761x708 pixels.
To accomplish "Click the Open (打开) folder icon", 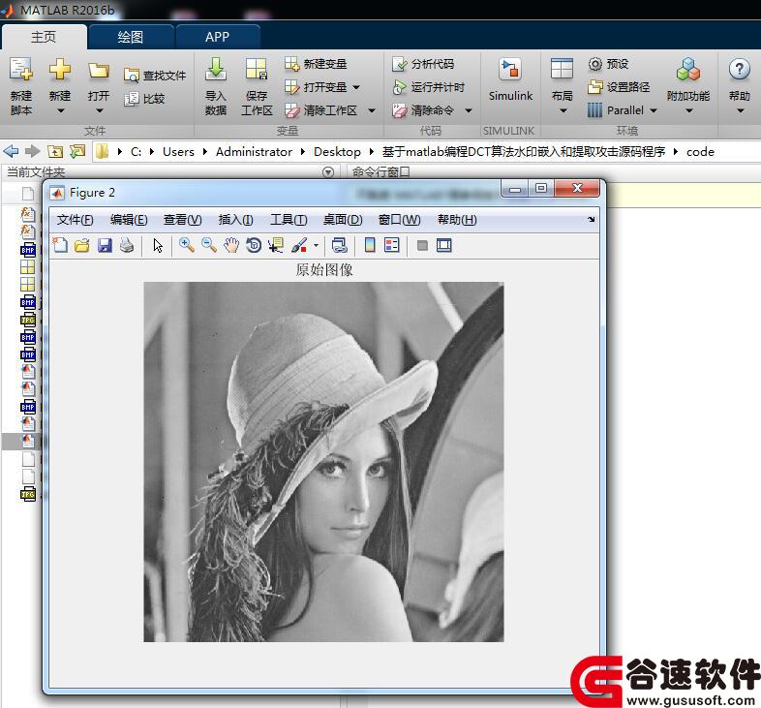I will click(x=99, y=71).
